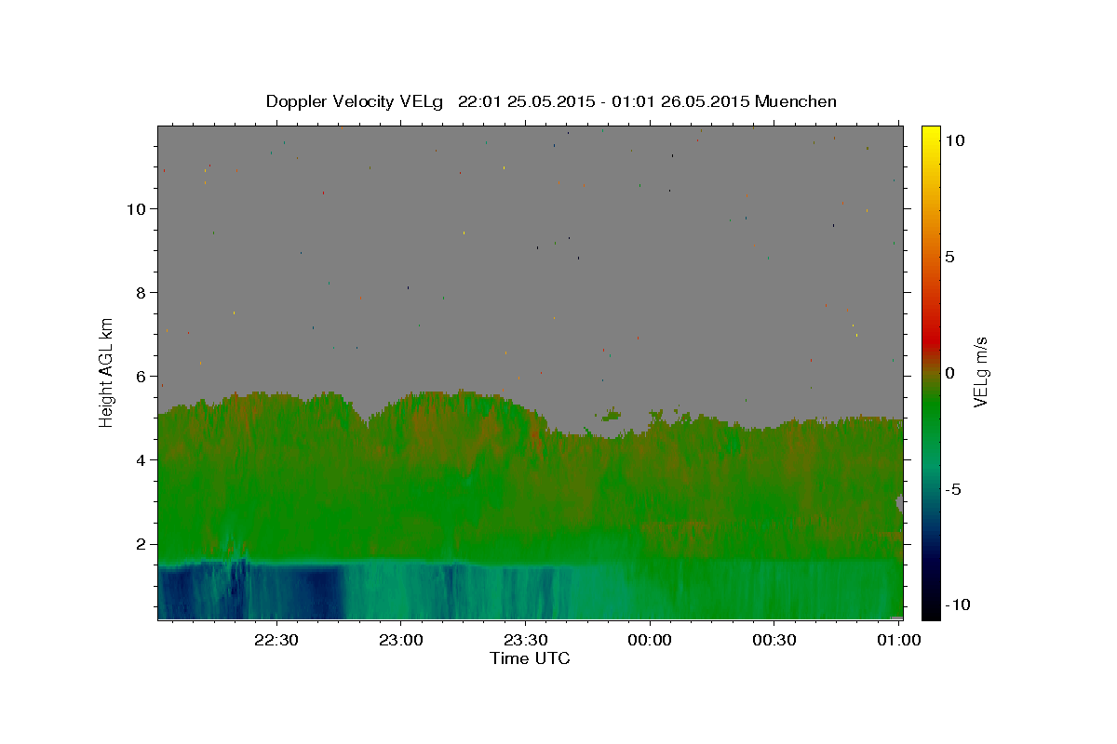Click the yellow top of the colorbar

(931, 135)
